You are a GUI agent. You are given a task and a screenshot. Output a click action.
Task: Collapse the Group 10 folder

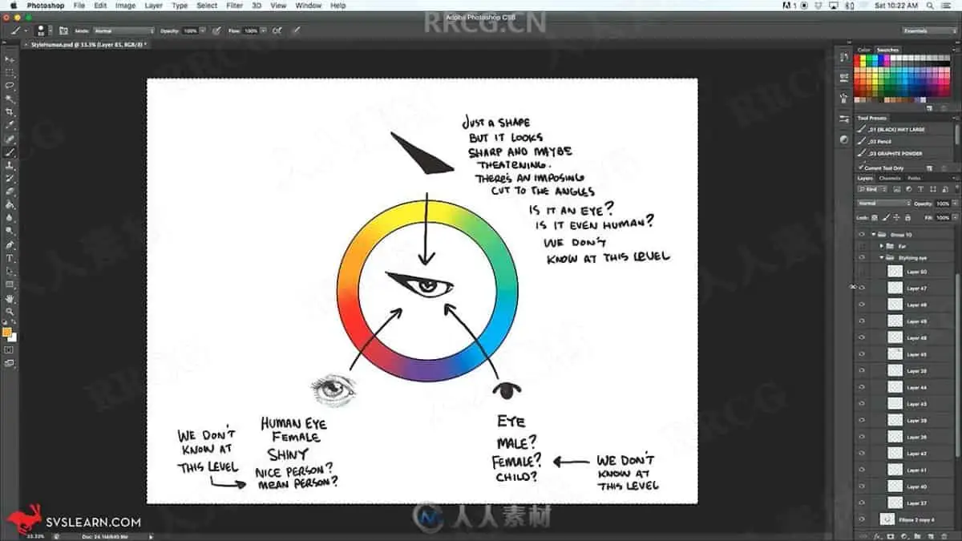pos(874,234)
